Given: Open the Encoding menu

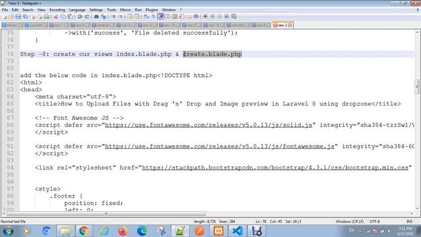Looking at the screenshot, I should [57, 10].
